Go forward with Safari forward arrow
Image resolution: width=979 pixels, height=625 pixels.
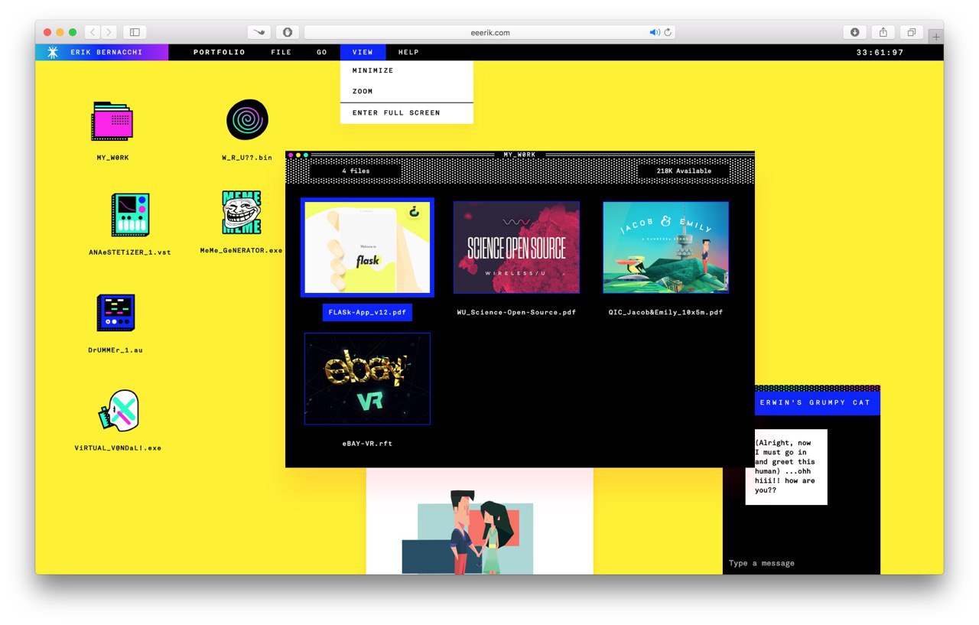tap(109, 32)
